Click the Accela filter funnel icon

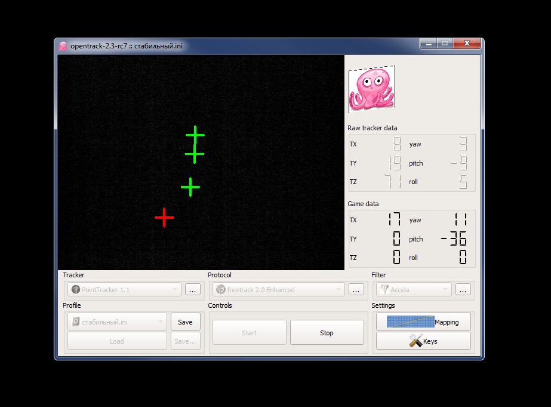click(x=384, y=289)
